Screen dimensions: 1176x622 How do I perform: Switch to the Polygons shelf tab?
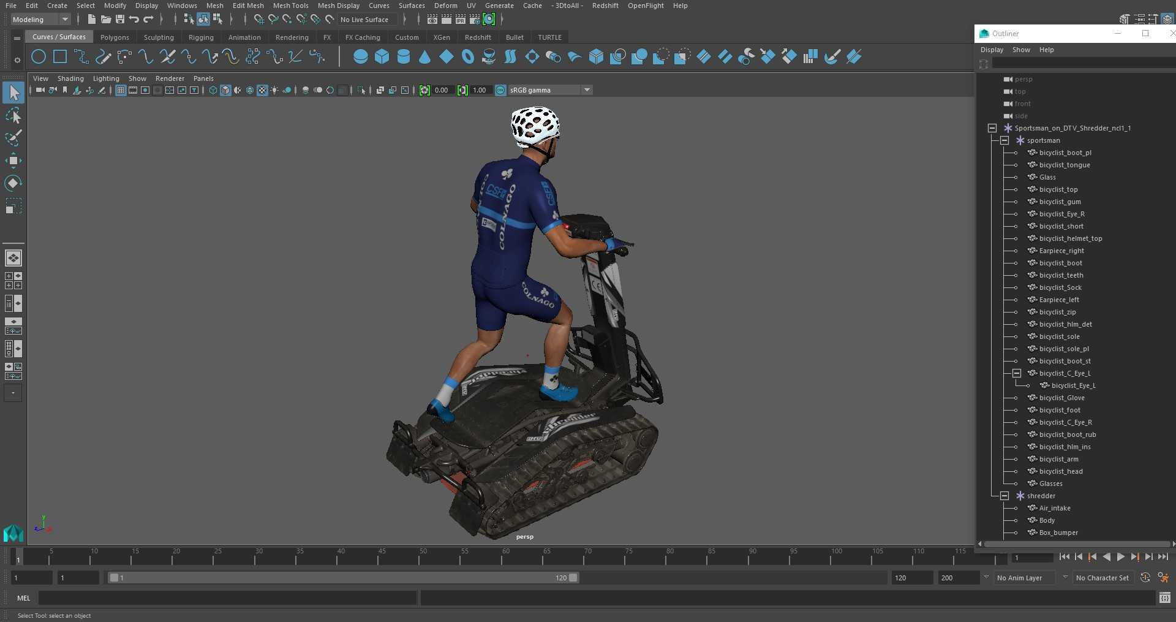115,37
